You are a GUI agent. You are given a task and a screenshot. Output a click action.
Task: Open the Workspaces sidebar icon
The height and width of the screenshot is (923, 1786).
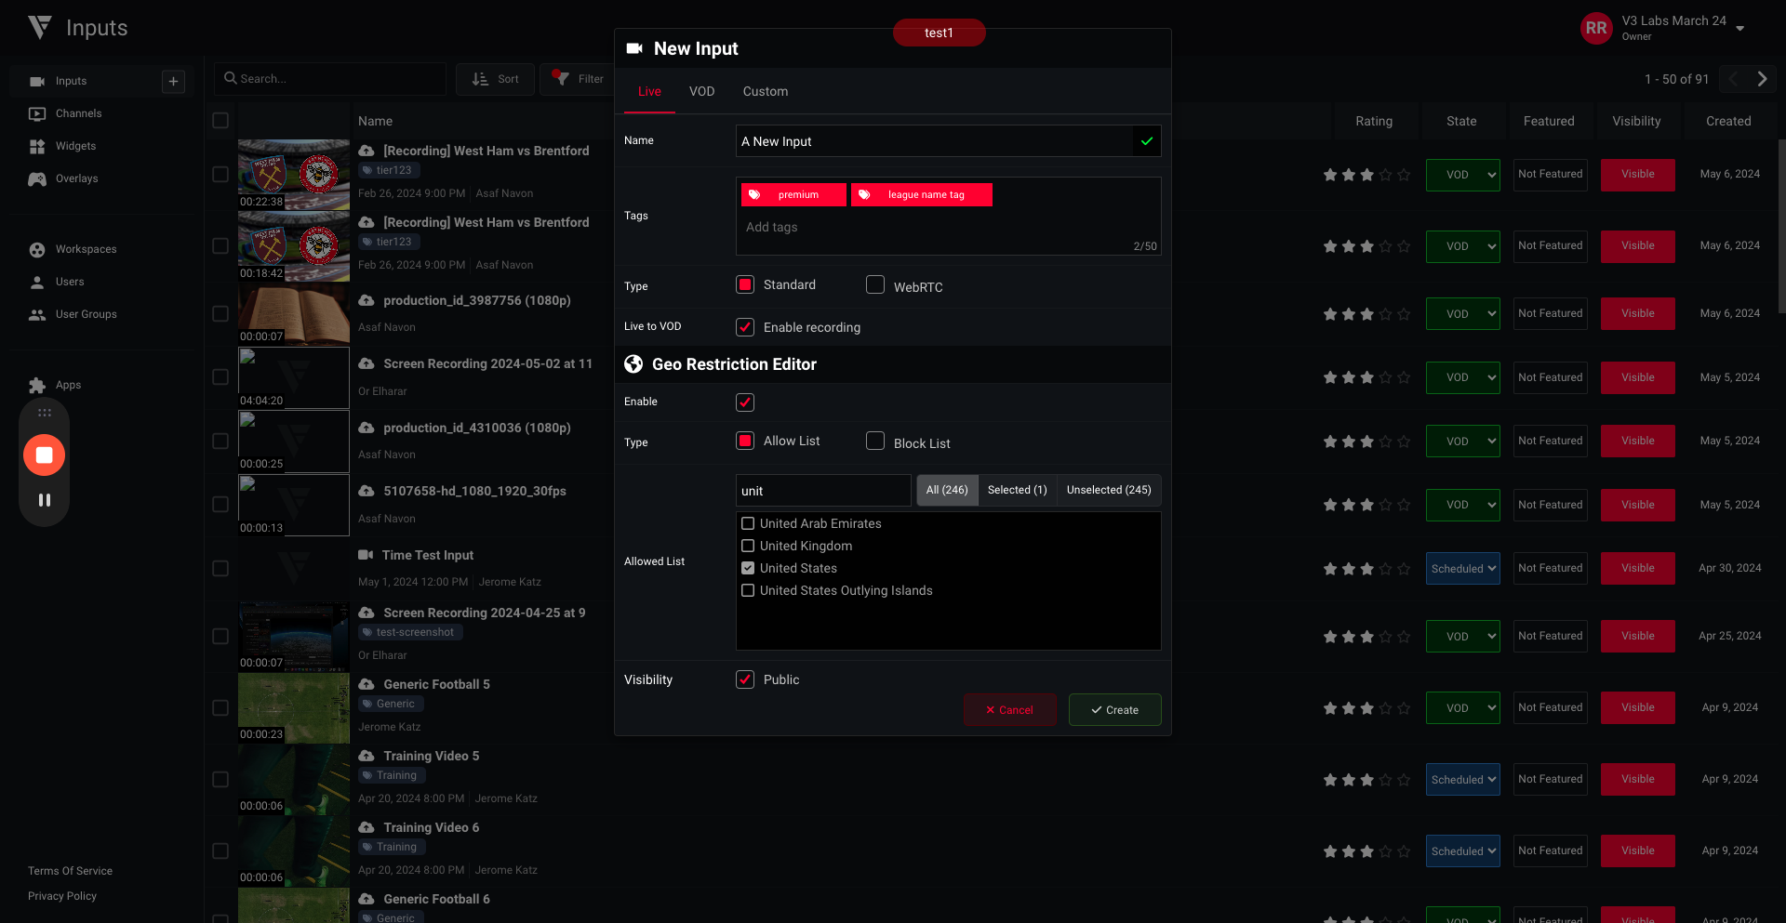37,250
